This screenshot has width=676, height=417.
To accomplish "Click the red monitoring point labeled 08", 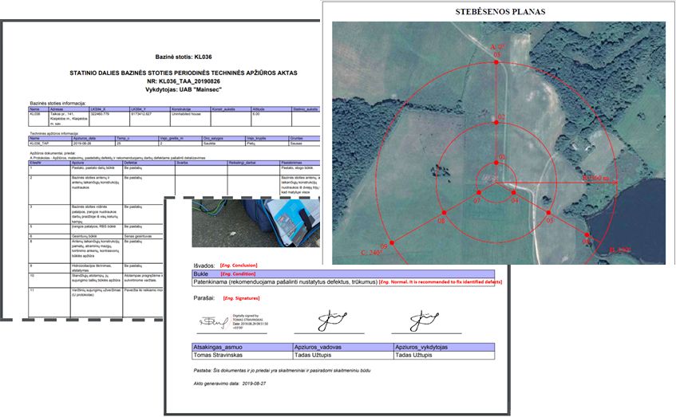I will click(444, 213).
